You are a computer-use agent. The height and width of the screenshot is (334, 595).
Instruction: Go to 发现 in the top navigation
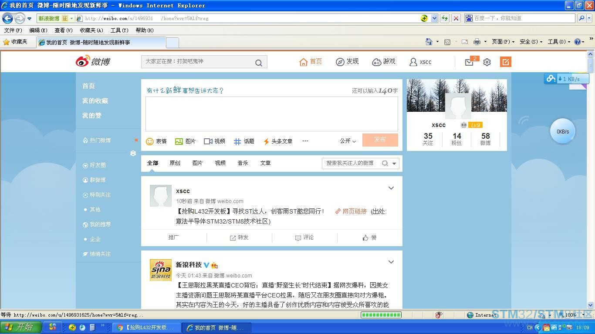point(347,62)
